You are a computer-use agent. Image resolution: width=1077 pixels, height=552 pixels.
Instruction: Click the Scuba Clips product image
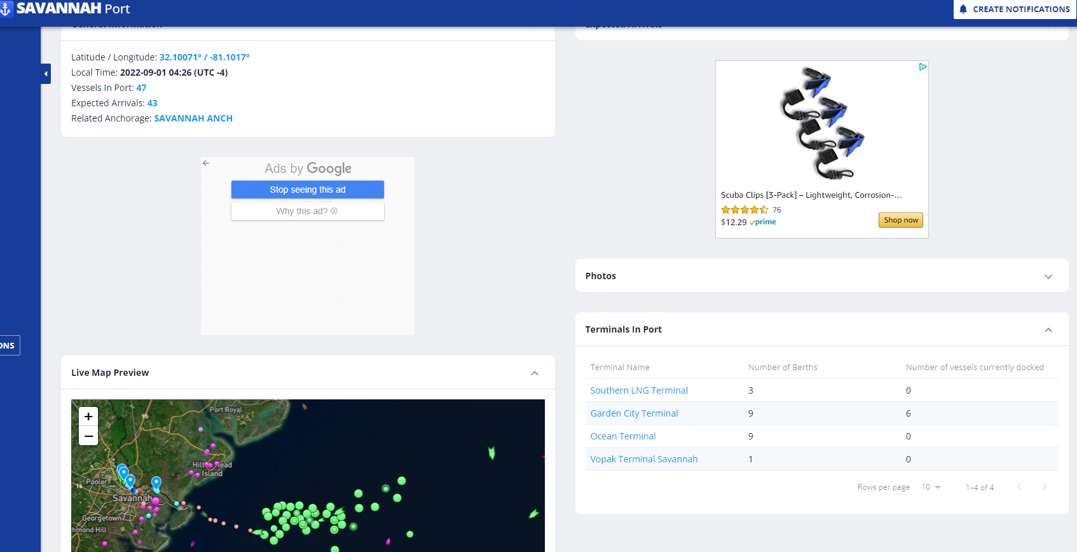[822, 123]
